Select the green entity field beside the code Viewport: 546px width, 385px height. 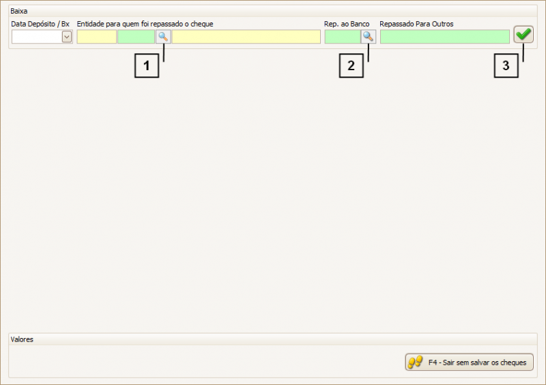(136, 37)
